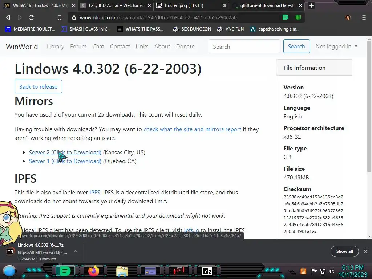The width and height of the screenshot is (372, 279).
Task: Open the Start orb
Action: coord(9,271)
